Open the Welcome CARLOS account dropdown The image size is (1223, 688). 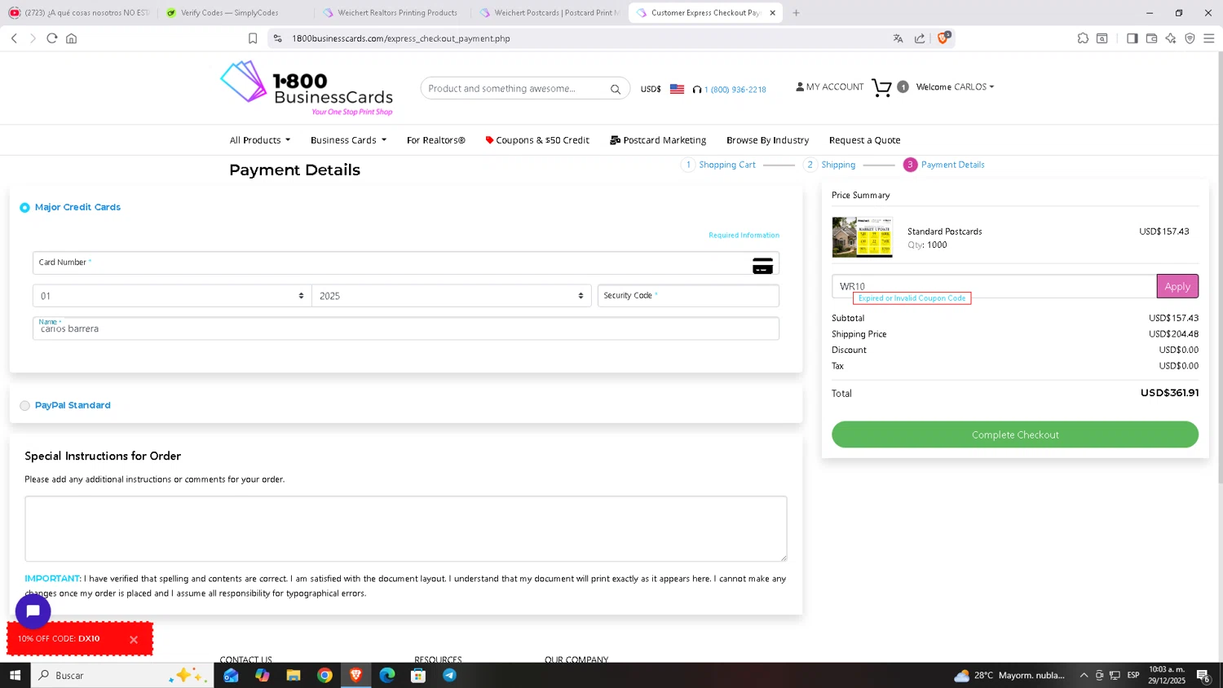[955, 87]
